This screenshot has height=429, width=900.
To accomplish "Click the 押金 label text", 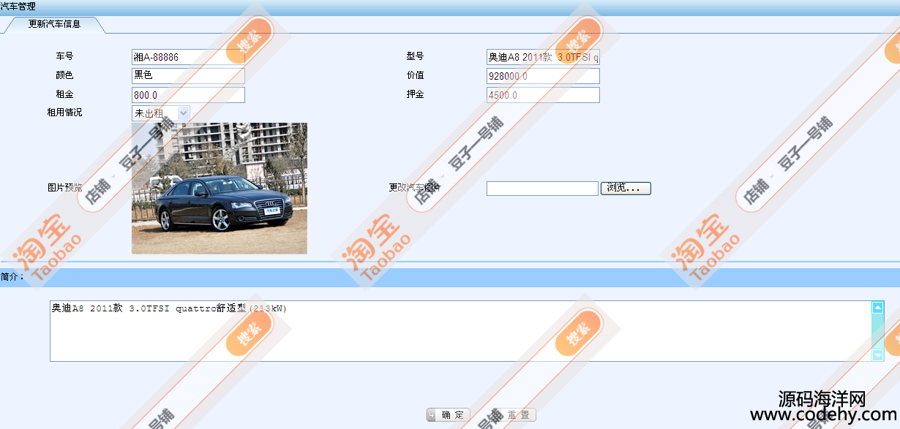I will pos(416,94).
